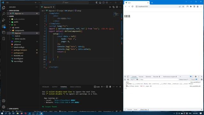Open the Chrome extensions puzzle icon
Image resolution: width=204 pixels, height=115 pixels.
(x=191, y=6)
